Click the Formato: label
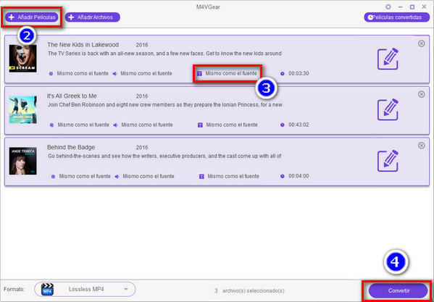 [x=14, y=289]
